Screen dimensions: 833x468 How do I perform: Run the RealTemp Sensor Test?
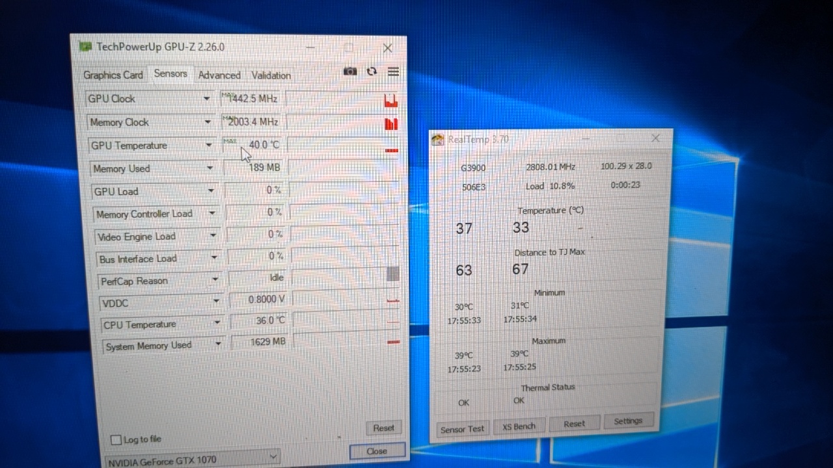pos(463,429)
